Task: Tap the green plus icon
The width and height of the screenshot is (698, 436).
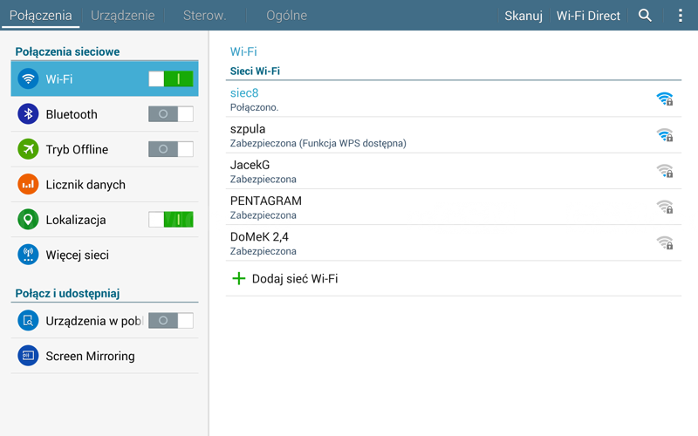Action: click(x=238, y=279)
